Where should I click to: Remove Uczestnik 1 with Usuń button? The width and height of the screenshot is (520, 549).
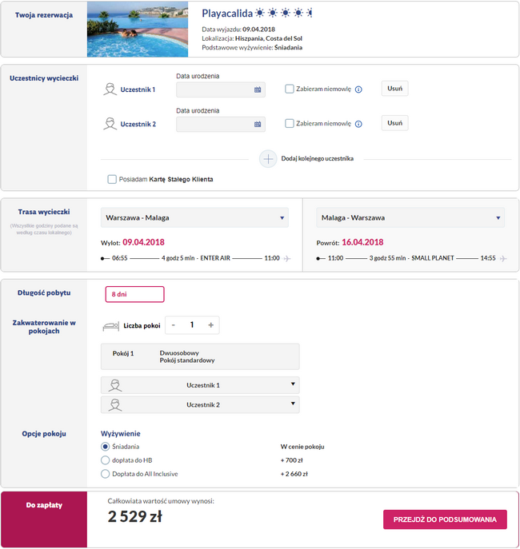[x=395, y=89]
